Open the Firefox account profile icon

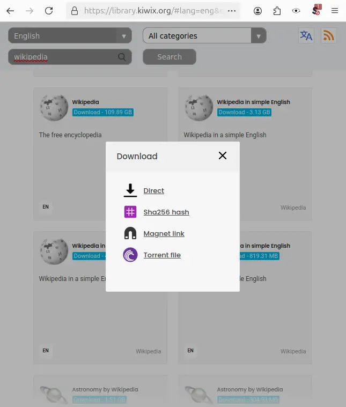coord(258,11)
